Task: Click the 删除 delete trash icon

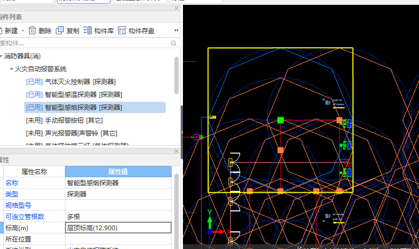Action: click(32, 31)
